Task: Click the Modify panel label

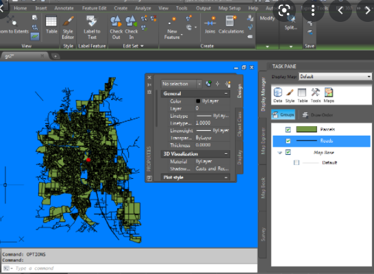Action: pos(267,18)
